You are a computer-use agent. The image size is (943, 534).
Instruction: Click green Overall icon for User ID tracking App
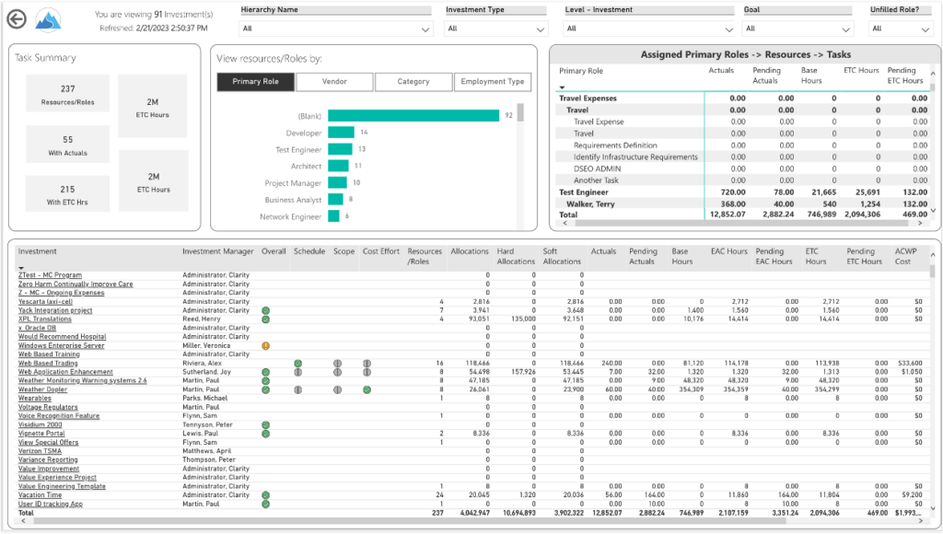tap(266, 504)
